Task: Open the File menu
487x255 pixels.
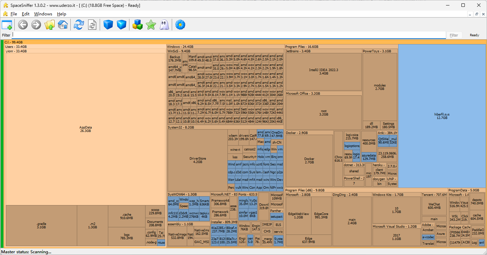Action: point(14,14)
